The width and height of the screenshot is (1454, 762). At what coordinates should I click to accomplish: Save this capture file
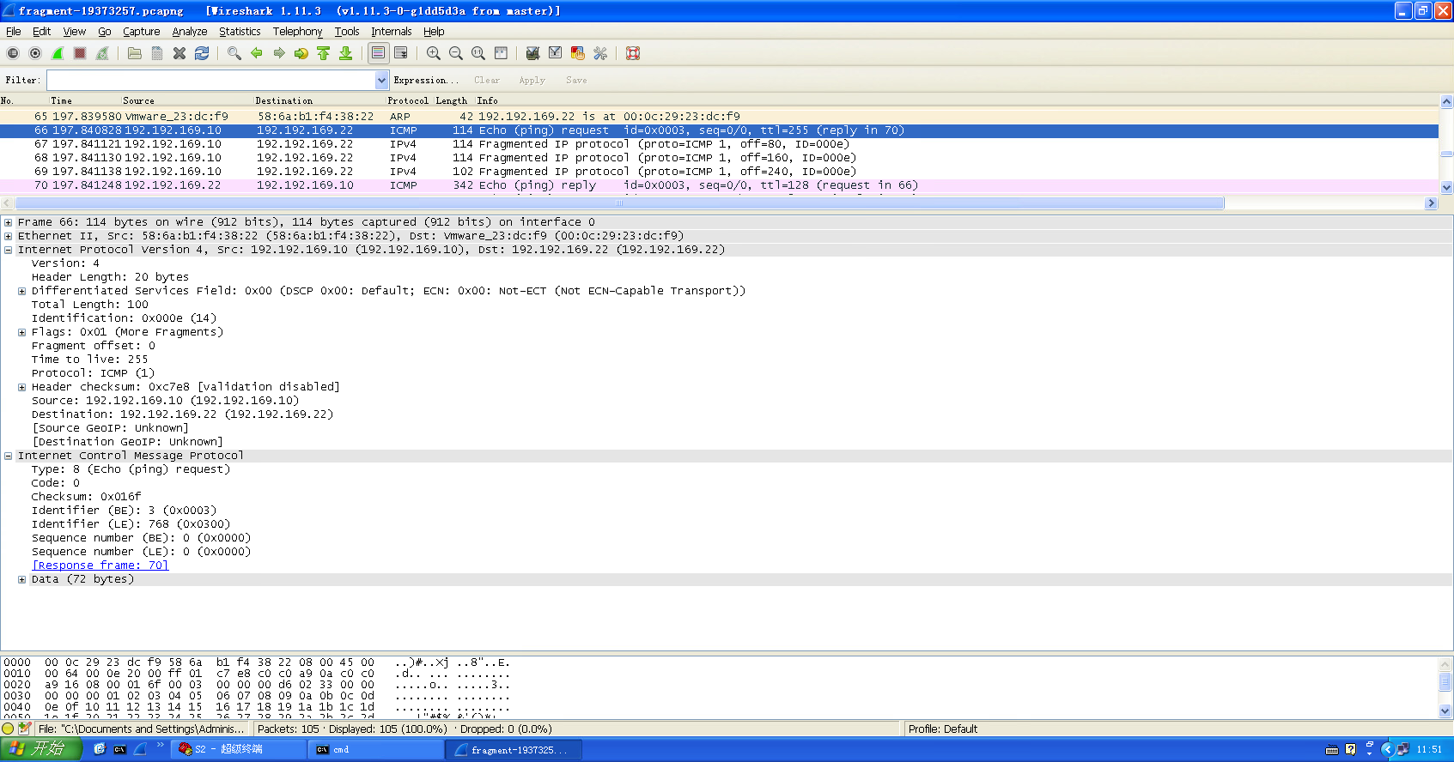(x=157, y=53)
